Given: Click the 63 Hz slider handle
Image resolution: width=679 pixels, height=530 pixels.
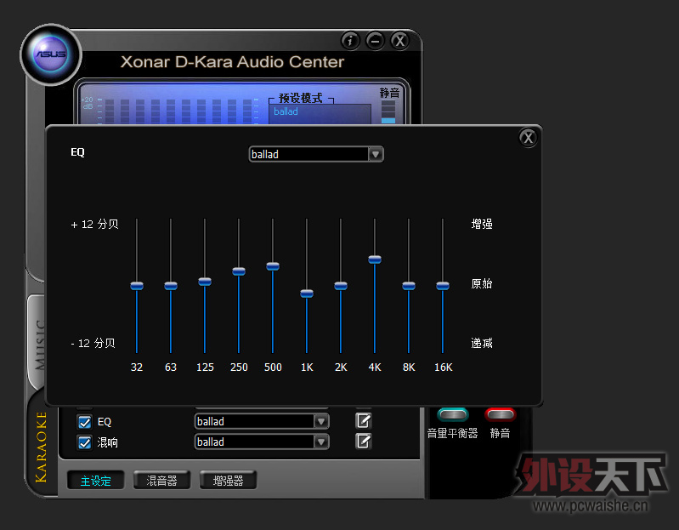Looking at the screenshot, I should point(171,286).
